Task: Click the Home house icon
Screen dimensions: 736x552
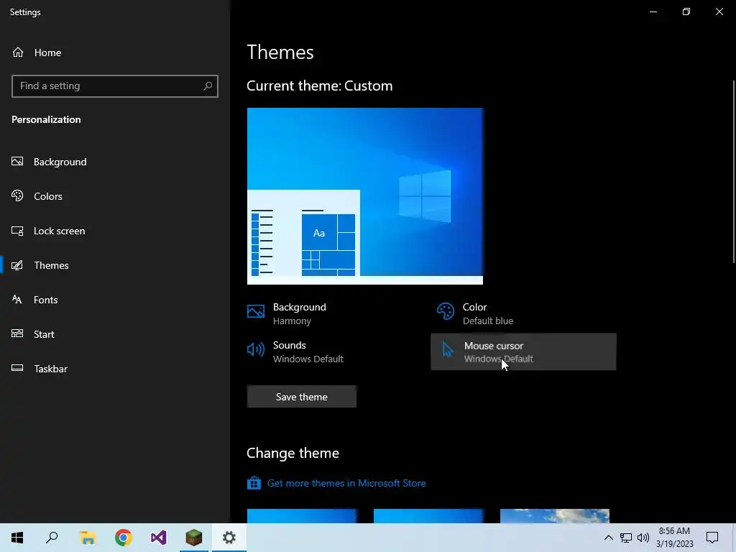Action: tap(18, 52)
